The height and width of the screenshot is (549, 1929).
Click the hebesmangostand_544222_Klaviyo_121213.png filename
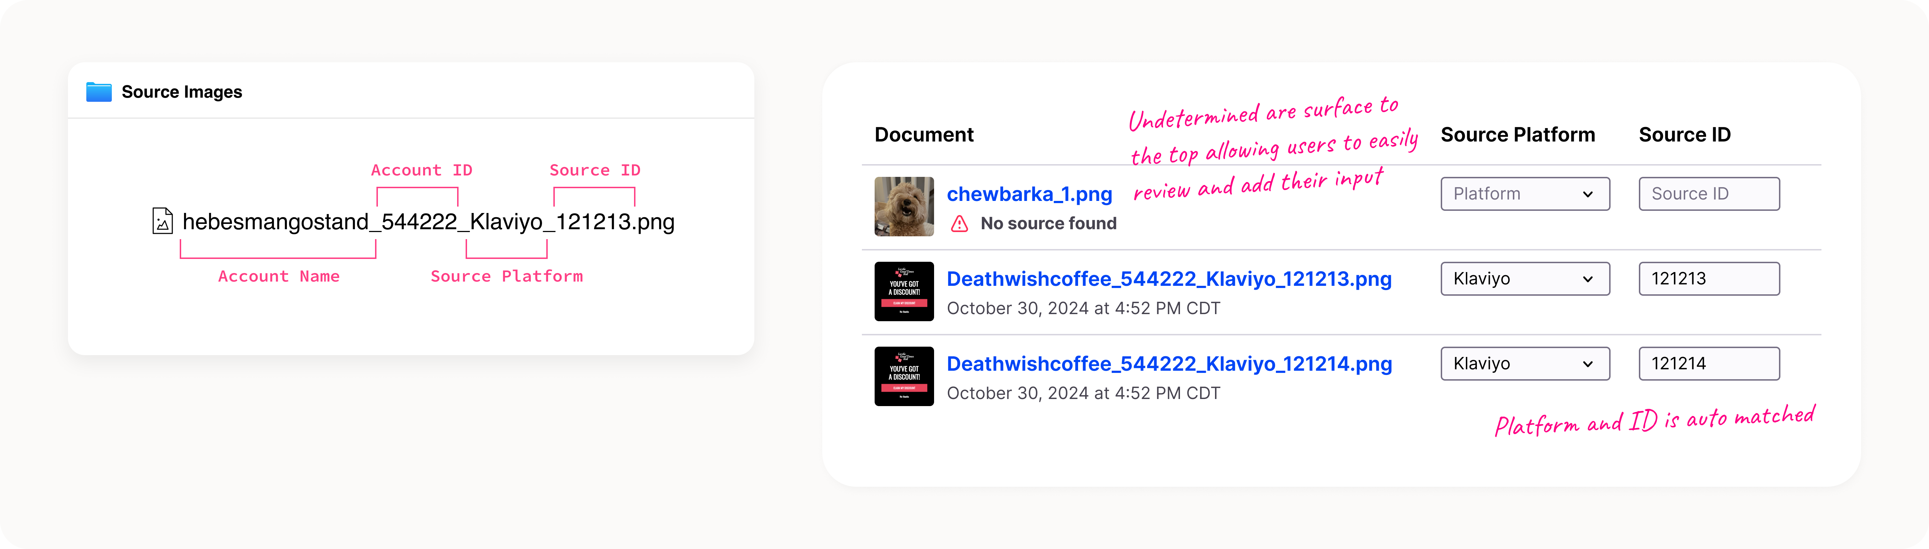pos(428,222)
